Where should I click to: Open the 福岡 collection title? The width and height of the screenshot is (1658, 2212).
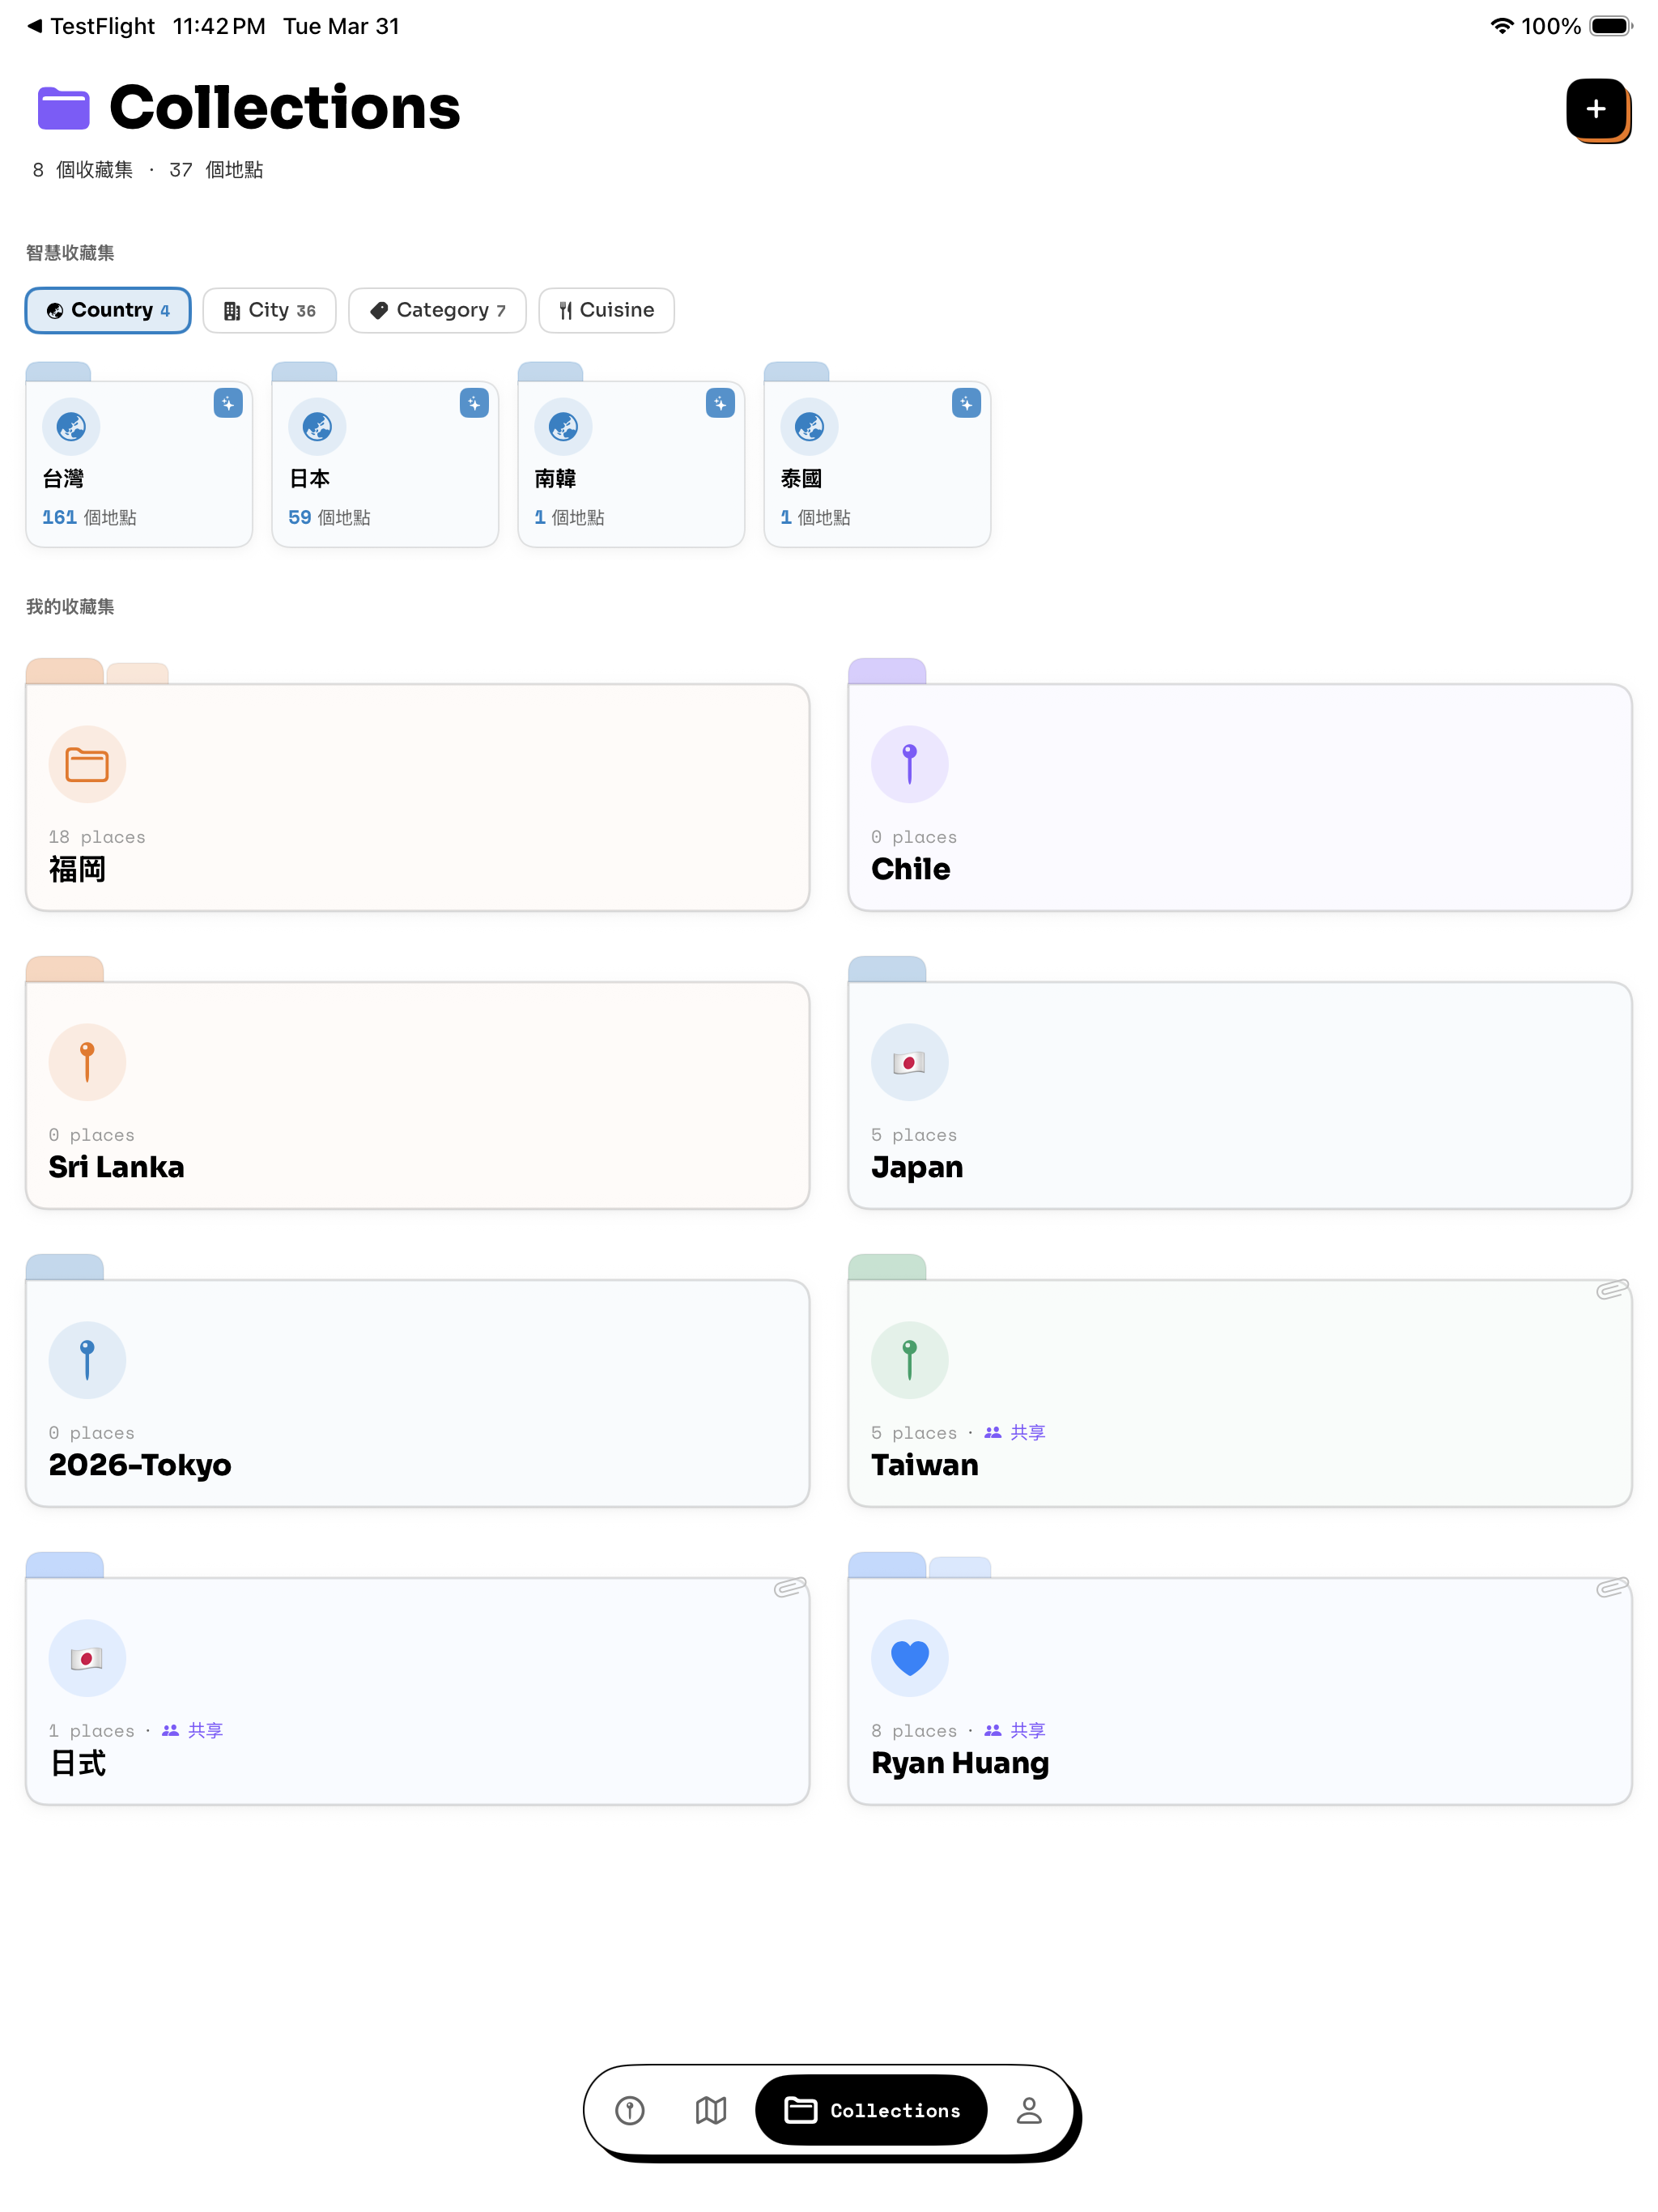(77, 869)
